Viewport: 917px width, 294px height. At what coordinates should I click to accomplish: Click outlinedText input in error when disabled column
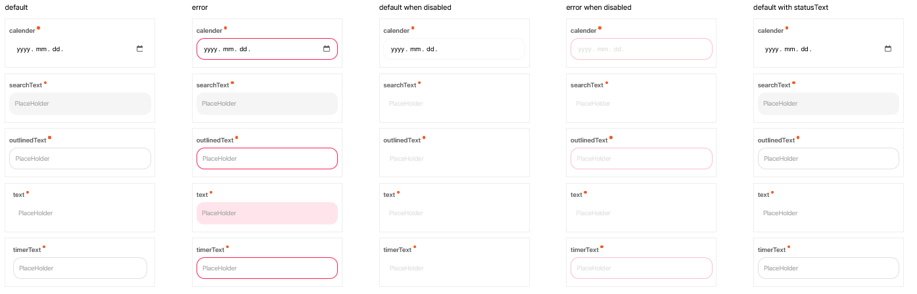click(641, 159)
